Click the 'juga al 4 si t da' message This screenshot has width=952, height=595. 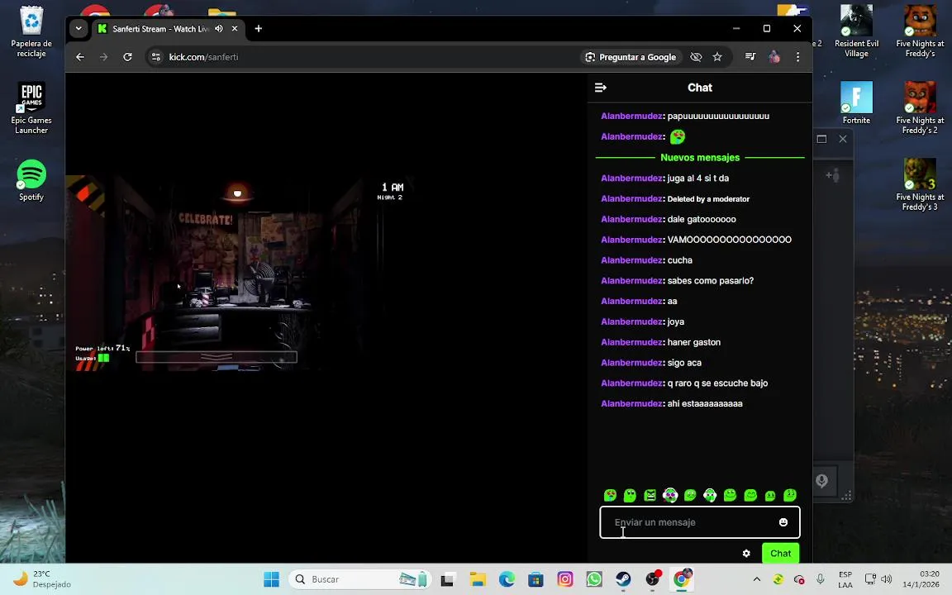tap(698, 178)
